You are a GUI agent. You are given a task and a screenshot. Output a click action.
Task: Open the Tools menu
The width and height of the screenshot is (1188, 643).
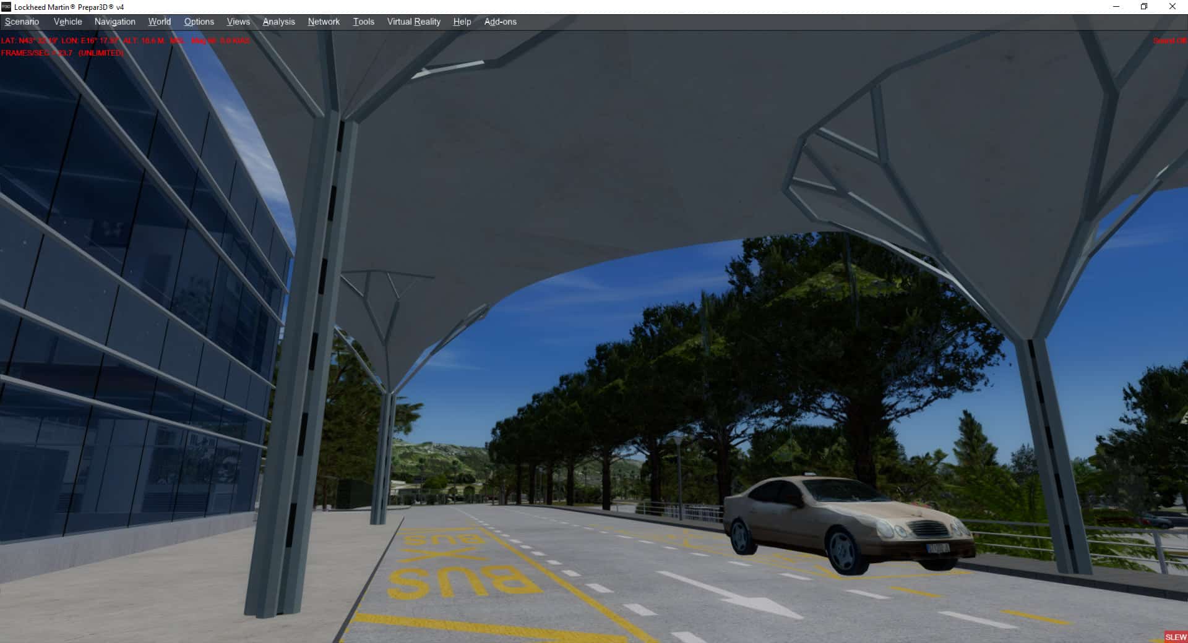363,22
